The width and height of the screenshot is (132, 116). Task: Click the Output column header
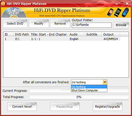(x=111, y=35)
